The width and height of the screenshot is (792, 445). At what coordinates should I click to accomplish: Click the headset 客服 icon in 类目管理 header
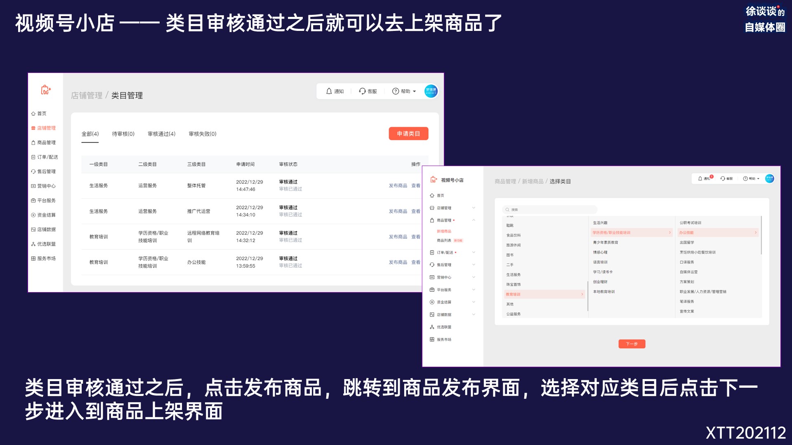(362, 91)
